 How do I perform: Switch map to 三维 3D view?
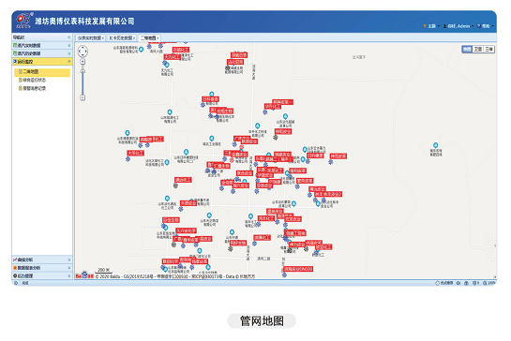tap(488, 49)
